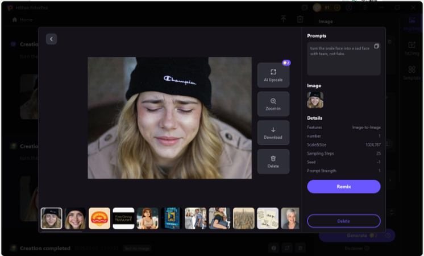This screenshot has width=424, height=256.
Task: Click the credit badge on AI Upscale
Action: click(x=286, y=63)
